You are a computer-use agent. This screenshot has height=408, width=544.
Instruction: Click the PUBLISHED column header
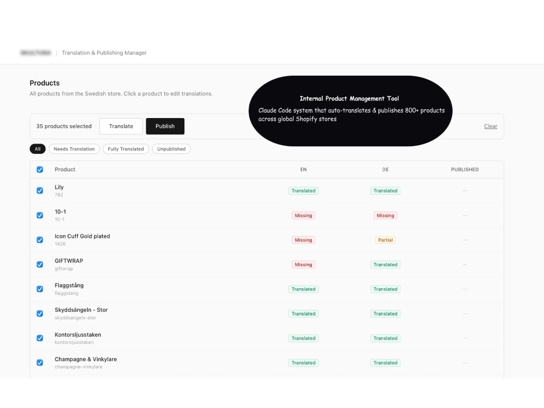tap(465, 169)
